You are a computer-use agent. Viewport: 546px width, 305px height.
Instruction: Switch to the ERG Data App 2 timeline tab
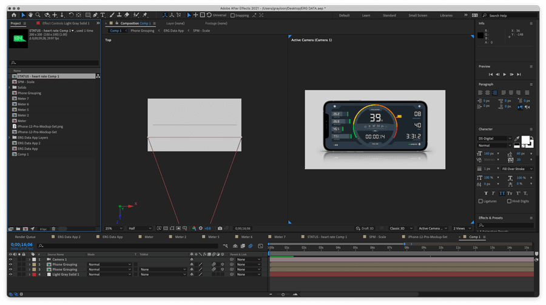click(69, 237)
